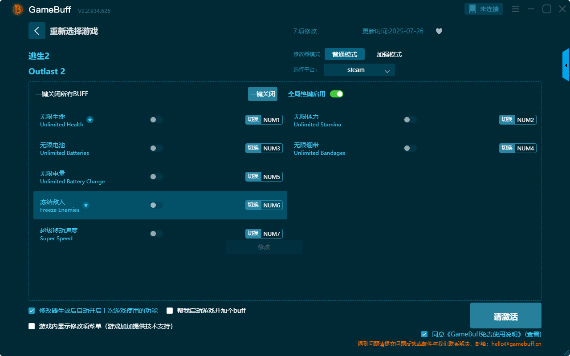Check the 帮我启动游戏并加个buff checkbox
Viewport: 570px width, 356px height.
click(x=170, y=311)
